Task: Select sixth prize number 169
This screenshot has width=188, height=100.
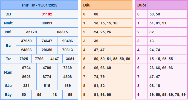Action: (68, 86)
